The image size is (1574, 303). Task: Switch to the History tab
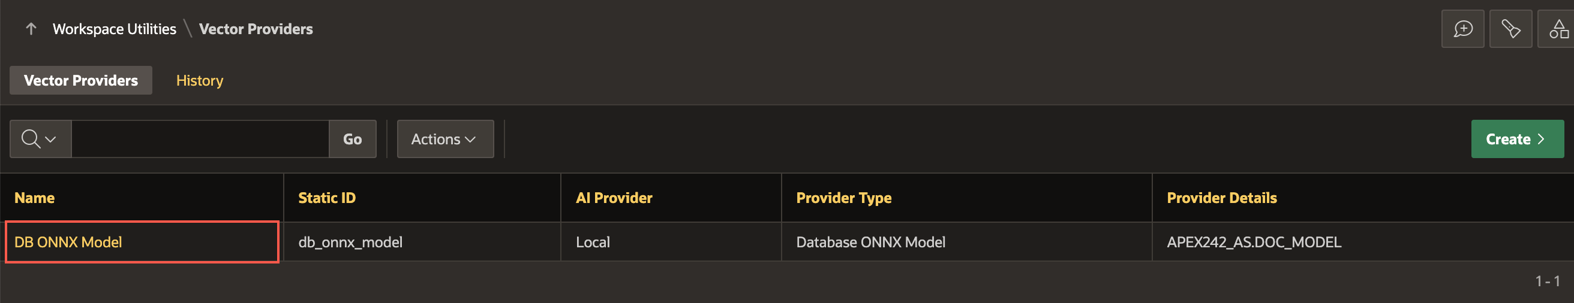(200, 80)
